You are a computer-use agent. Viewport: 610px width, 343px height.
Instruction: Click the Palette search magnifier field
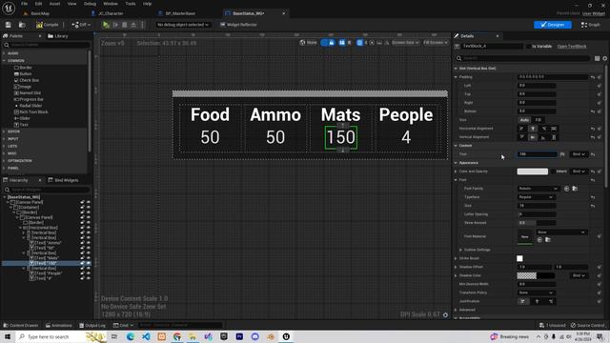(x=47, y=45)
